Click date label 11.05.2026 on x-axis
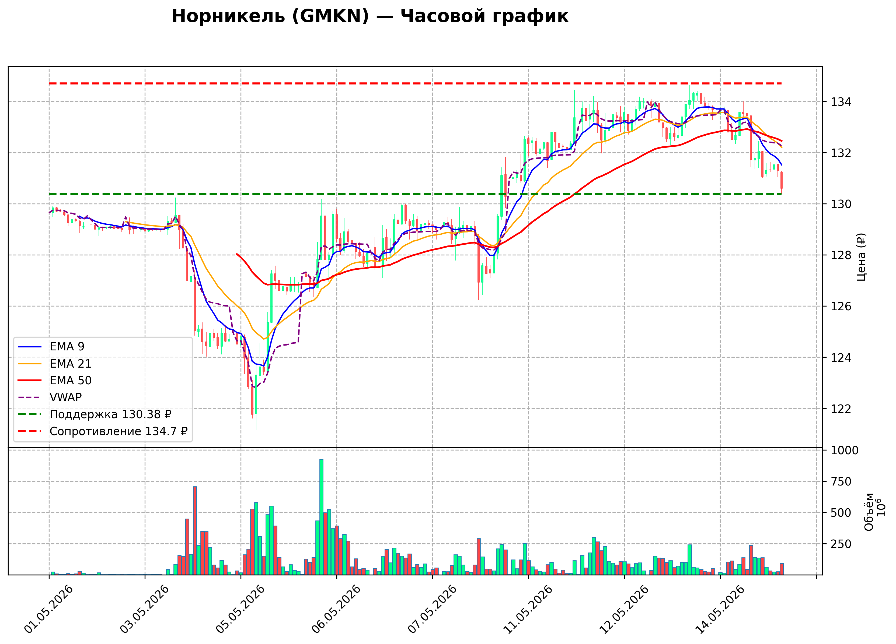The width and height of the screenshot is (896, 644). point(528,609)
